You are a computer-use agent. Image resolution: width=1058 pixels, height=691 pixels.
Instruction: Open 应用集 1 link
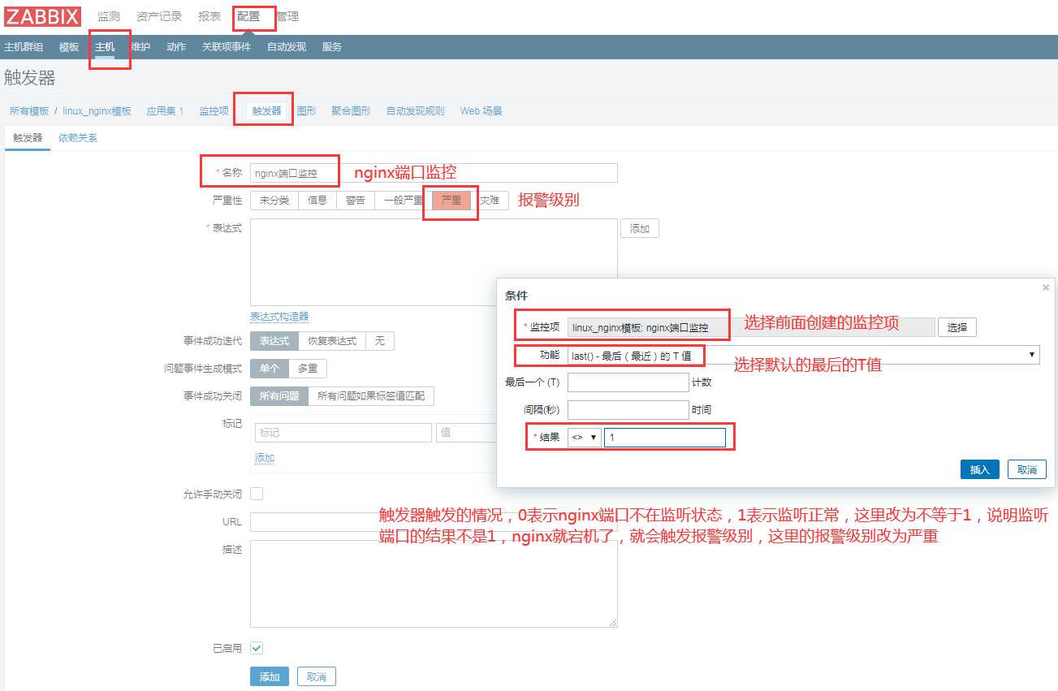165,111
